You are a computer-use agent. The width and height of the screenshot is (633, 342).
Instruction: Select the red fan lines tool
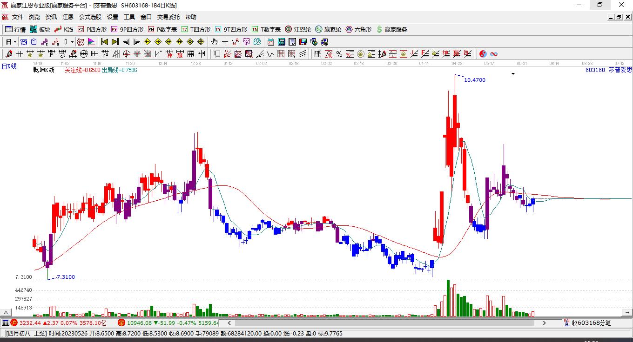[228, 54]
